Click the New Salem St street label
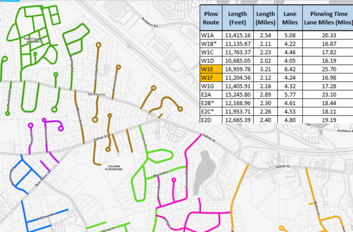 coord(43,178)
